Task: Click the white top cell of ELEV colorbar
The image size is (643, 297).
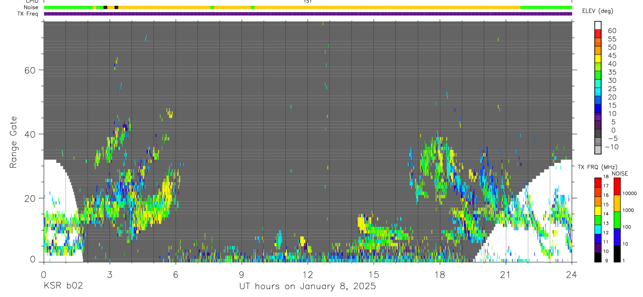Action: 598,25
